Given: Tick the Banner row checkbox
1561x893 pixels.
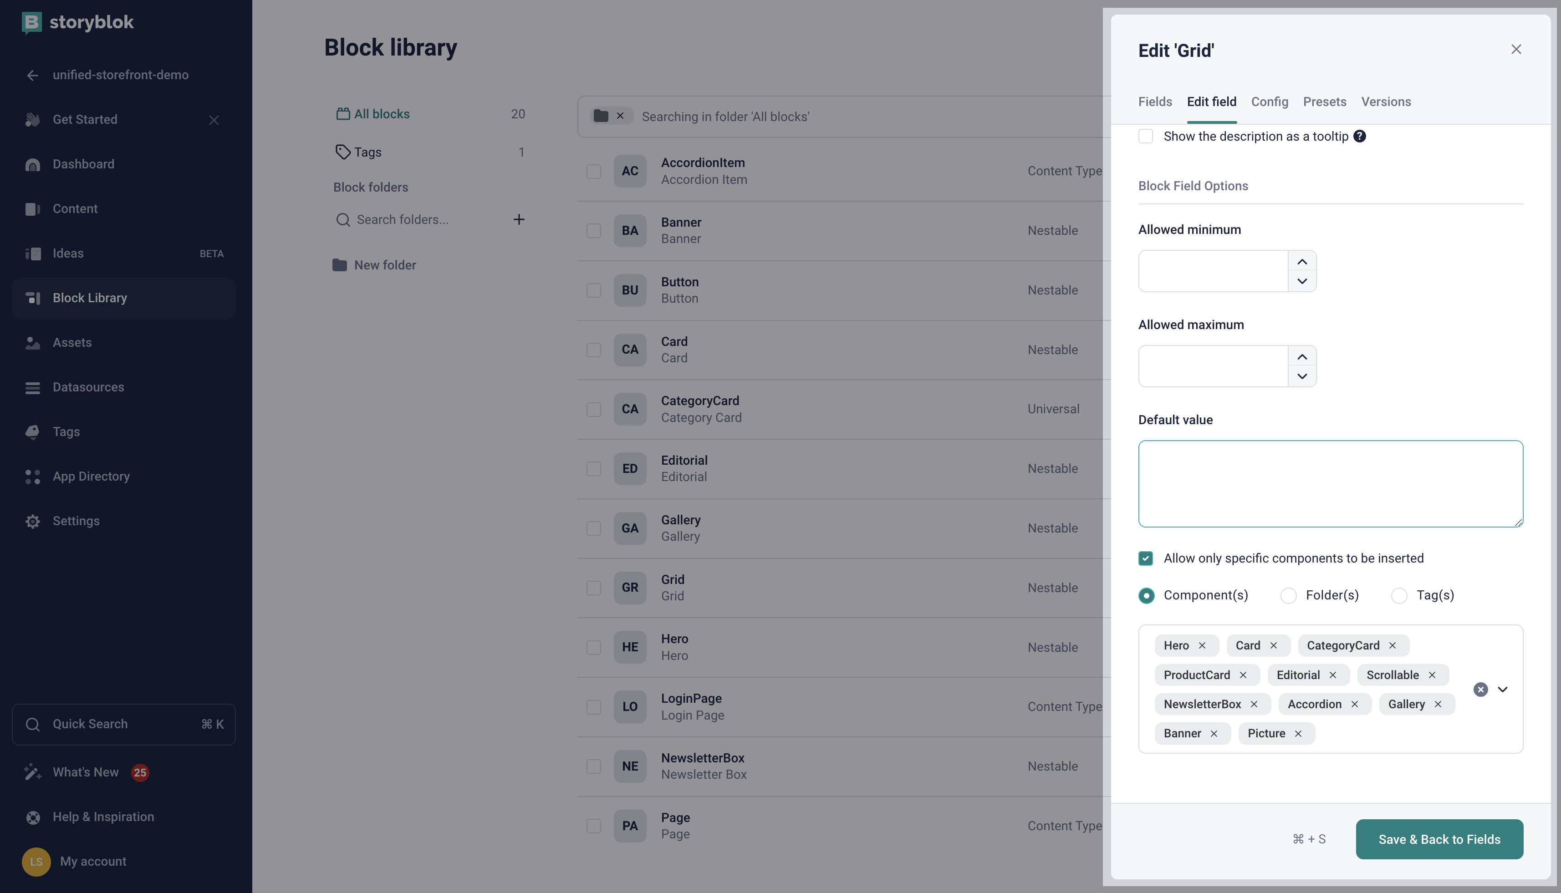Looking at the screenshot, I should (593, 231).
